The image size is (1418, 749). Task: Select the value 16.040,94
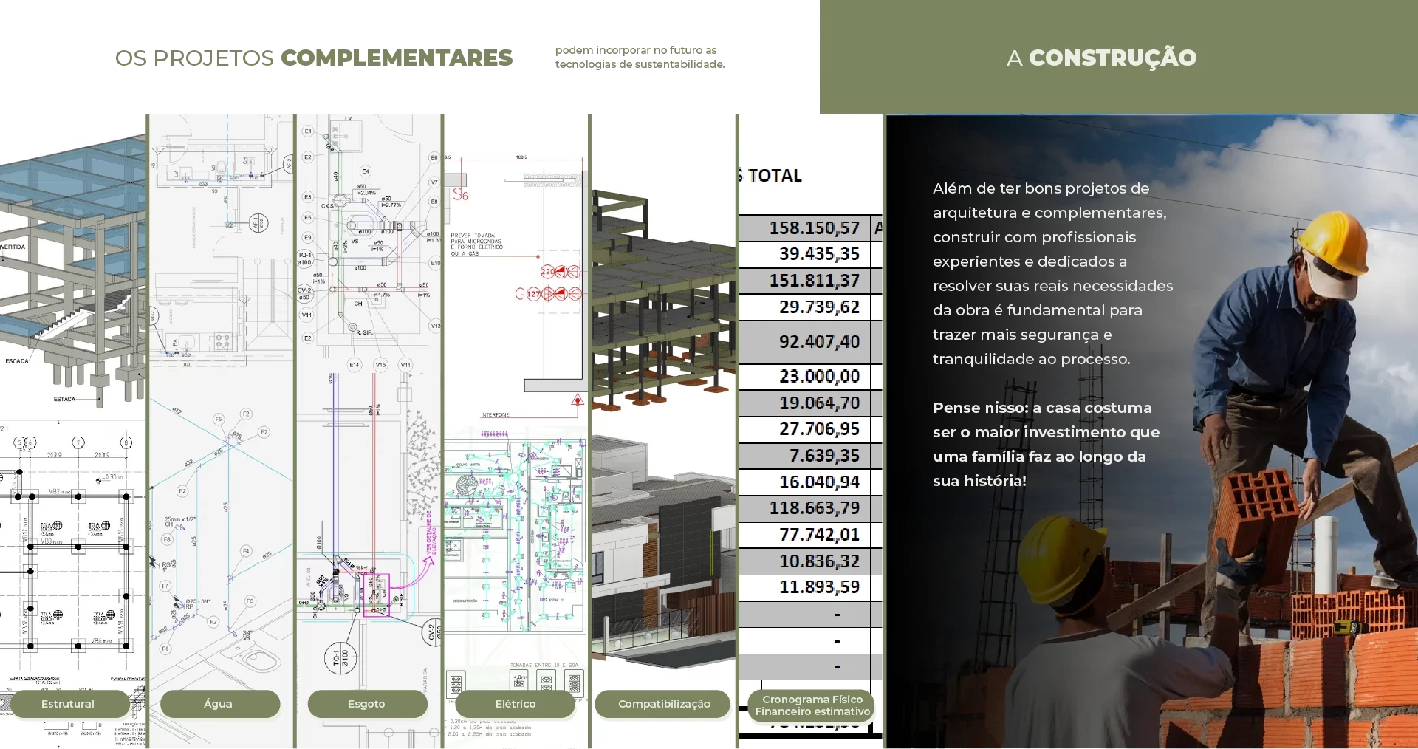pyautogui.click(x=819, y=482)
